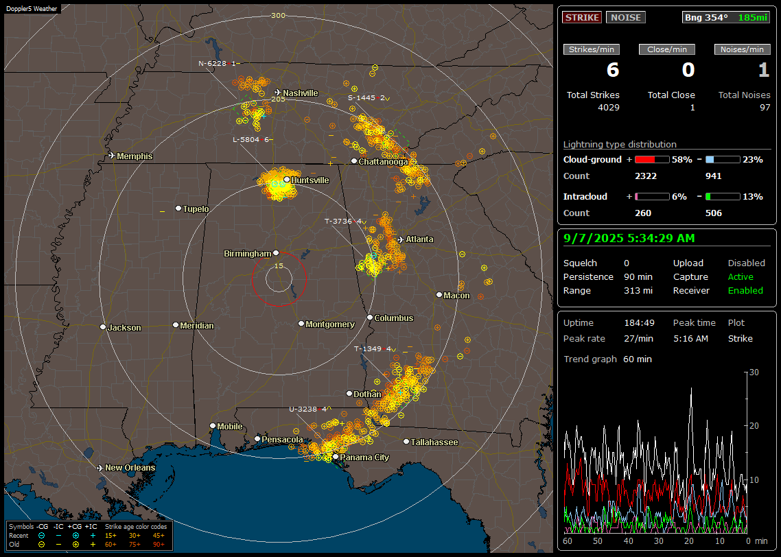The height and width of the screenshot is (557, 781).
Task: Click the NOISE indicator
Action: [x=626, y=17]
